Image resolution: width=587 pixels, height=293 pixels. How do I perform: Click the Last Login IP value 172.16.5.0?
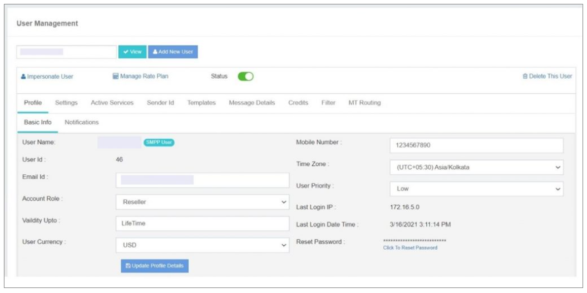[x=405, y=207]
